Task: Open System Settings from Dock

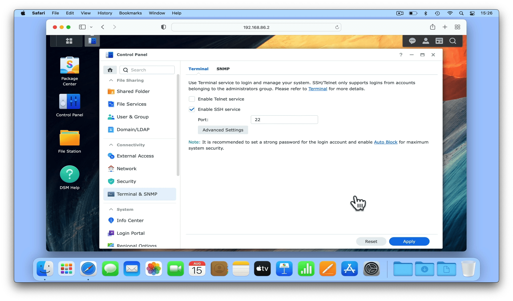Action: (x=371, y=269)
